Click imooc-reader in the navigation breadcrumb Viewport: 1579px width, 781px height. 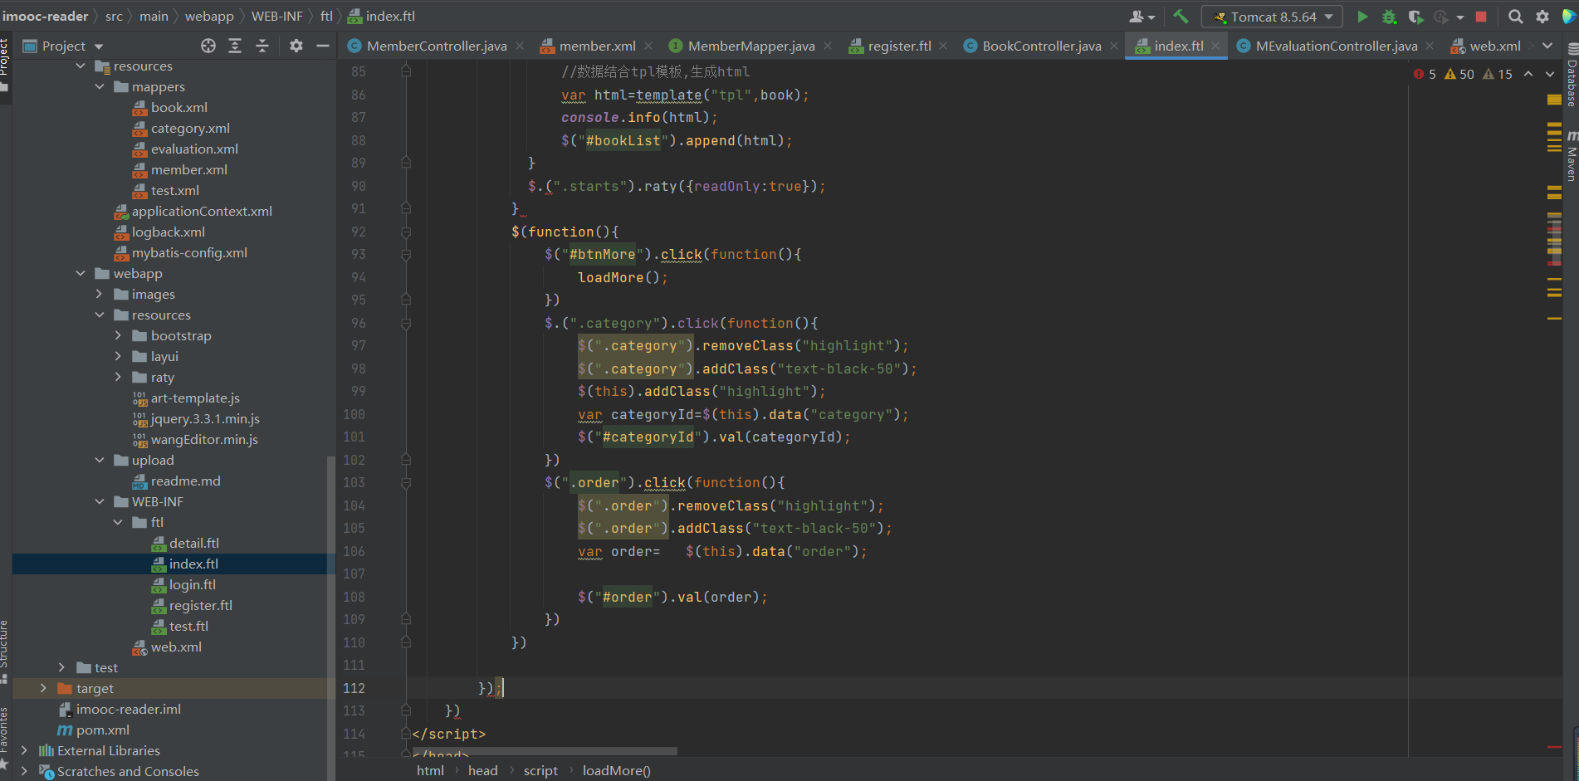pos(45,16)
